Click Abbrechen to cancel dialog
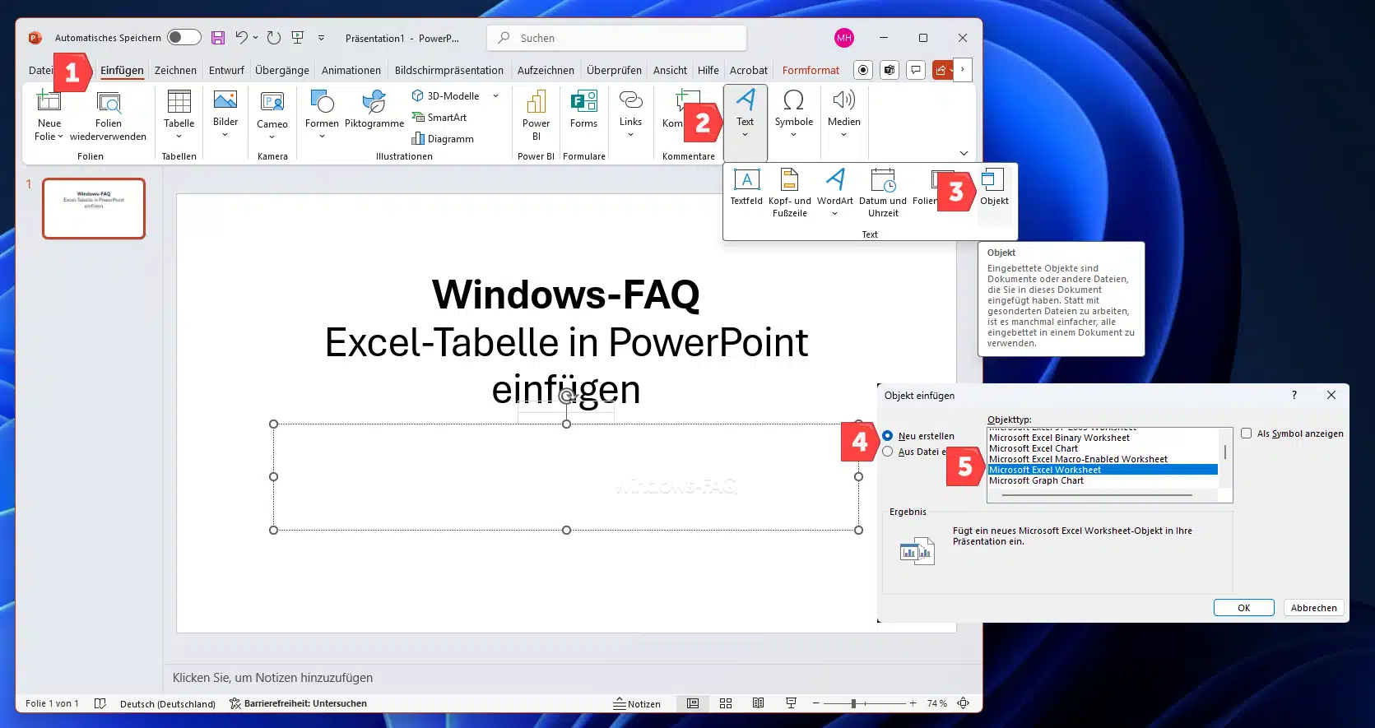This screenshot has width=1375, height=728. [1313, 608]
